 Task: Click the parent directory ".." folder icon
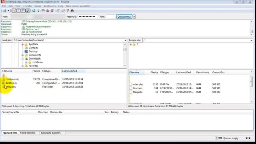coord(4,75)
